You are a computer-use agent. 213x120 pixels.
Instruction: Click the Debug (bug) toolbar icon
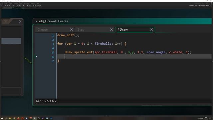17,6
